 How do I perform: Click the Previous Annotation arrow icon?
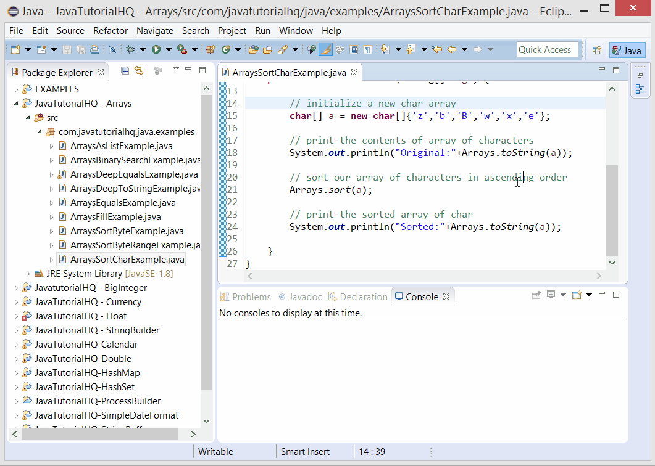(x=411, y=50)
